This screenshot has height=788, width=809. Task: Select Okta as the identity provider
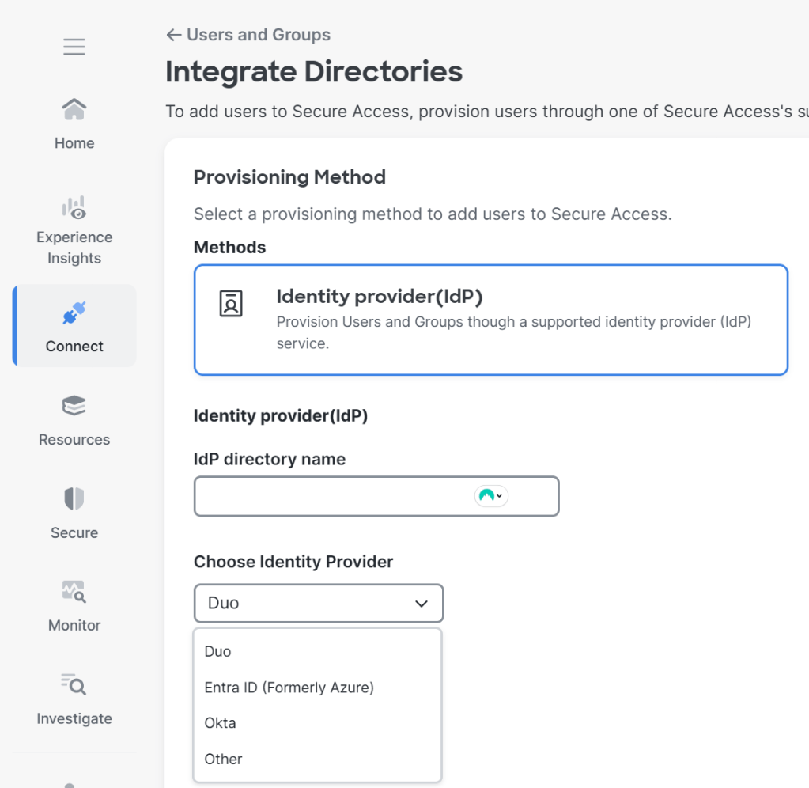221,723
